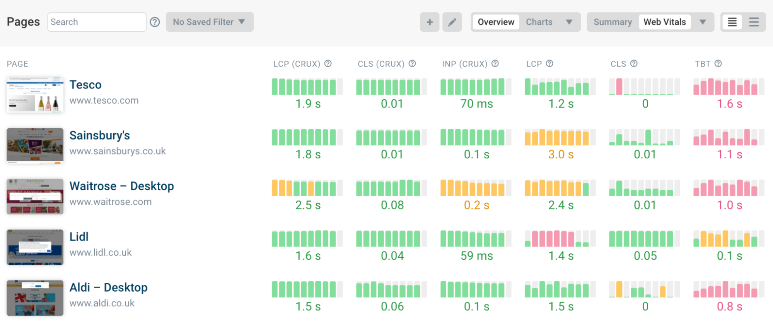Click the plus add page button
The image size is (773, 323).
point(430,22)
